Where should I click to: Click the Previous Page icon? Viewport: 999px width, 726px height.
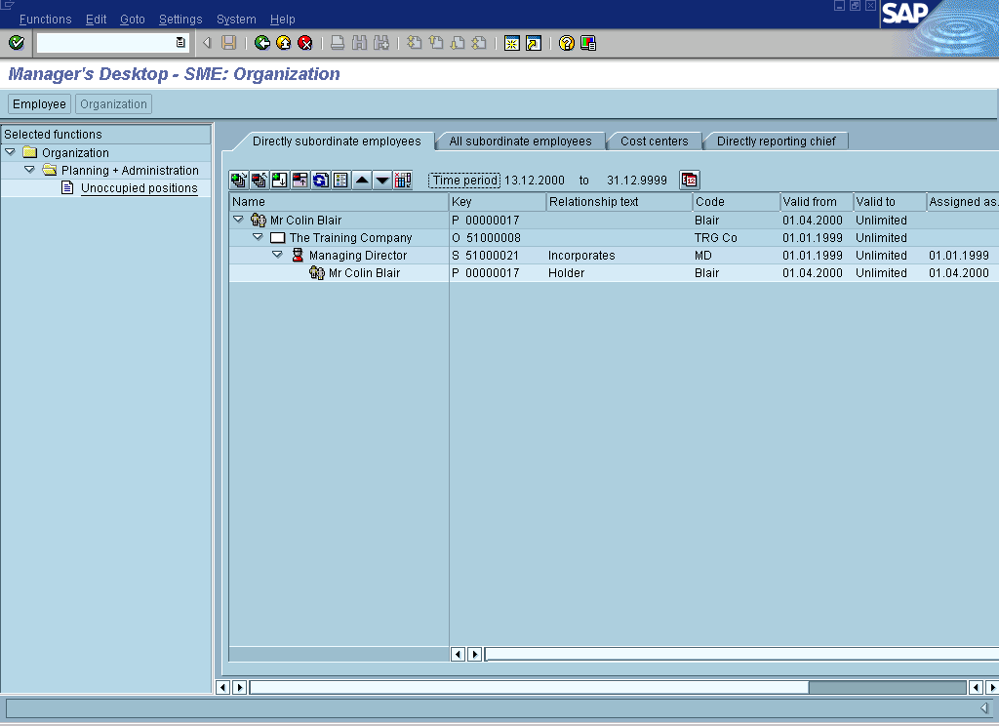coord(436,43)
